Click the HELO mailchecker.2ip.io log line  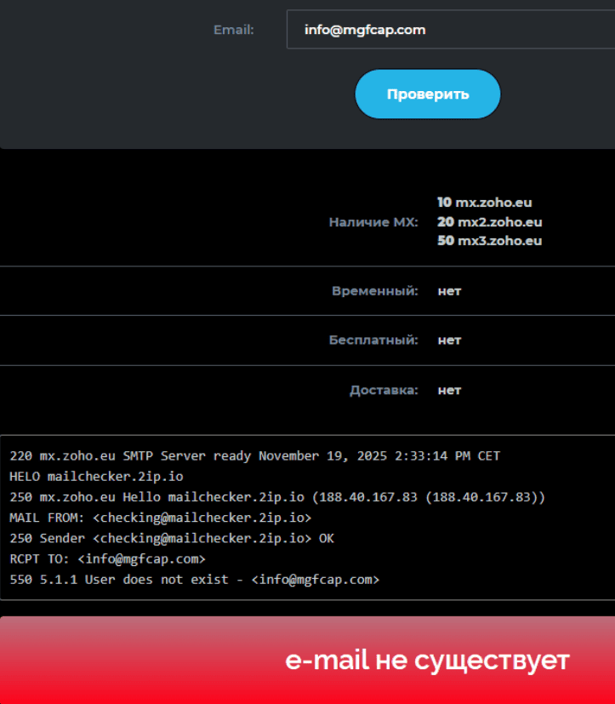[96, 477]
